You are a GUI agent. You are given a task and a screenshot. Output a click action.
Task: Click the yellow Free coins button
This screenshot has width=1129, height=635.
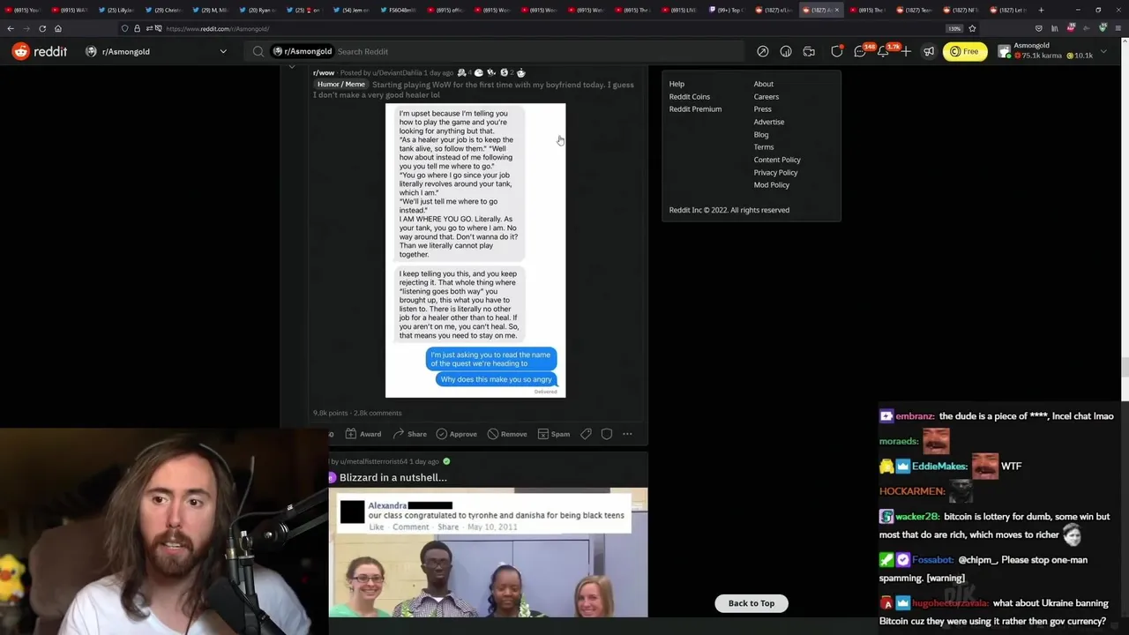[x=965, y=51]
